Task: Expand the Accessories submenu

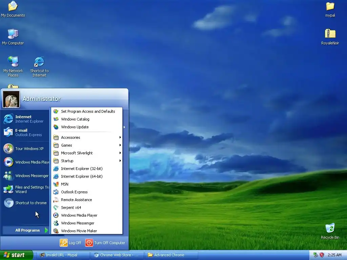Action: (x=87, y=137)
